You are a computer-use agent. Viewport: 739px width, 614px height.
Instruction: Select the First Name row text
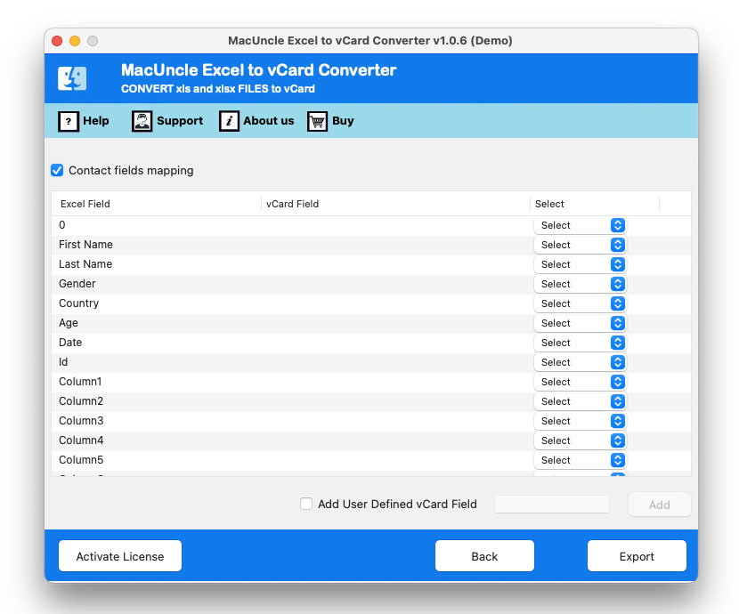point(85,245)
